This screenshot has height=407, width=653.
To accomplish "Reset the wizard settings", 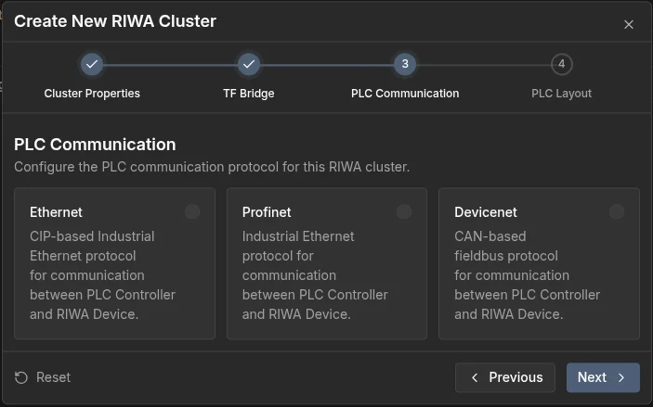I will click(x=43, y=377).
